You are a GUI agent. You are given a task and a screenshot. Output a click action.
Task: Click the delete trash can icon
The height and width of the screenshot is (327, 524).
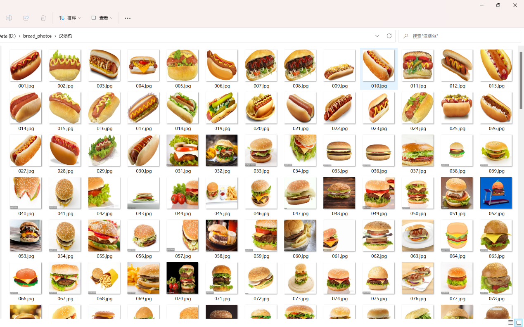click(43, 18)
